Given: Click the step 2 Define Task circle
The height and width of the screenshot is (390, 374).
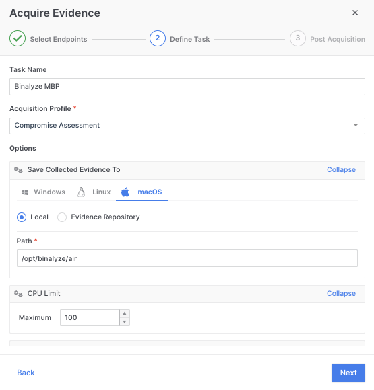Looking at the screenshot, I should 158,38.
